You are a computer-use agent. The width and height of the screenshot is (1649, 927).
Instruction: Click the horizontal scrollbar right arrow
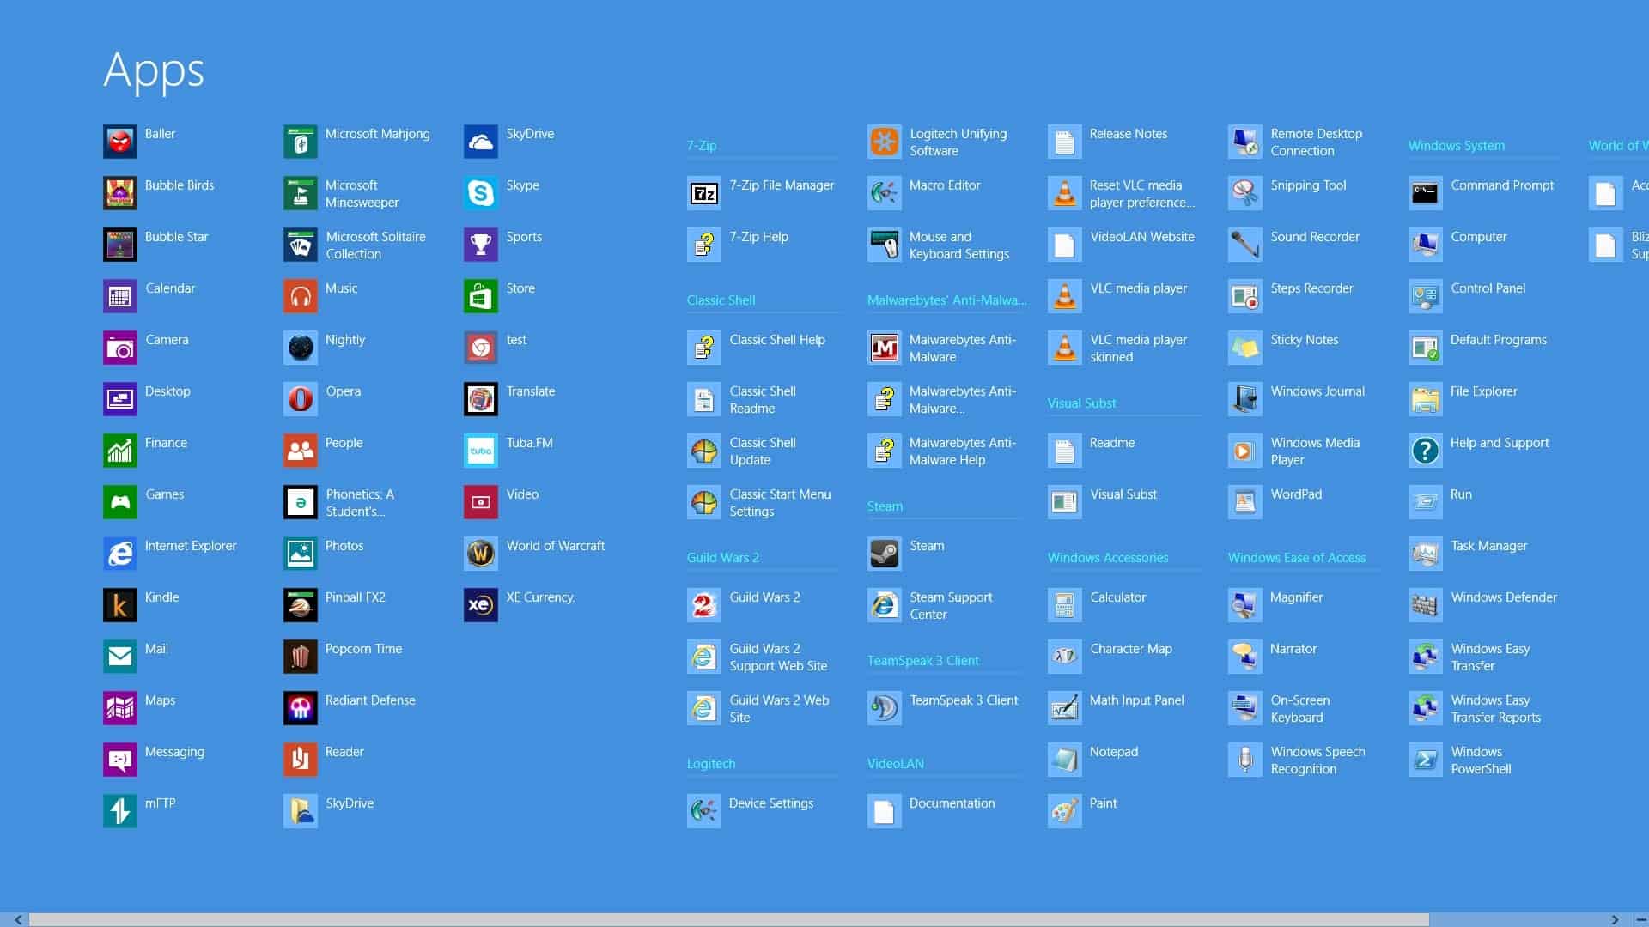coord(1615,919)
